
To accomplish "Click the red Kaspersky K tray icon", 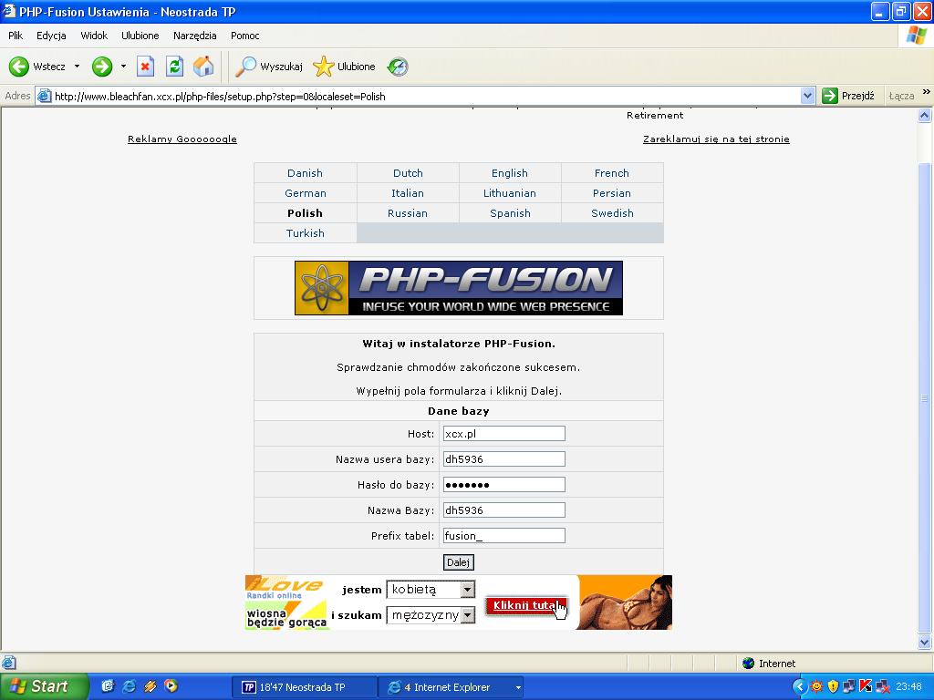I will tap(867, 687).
